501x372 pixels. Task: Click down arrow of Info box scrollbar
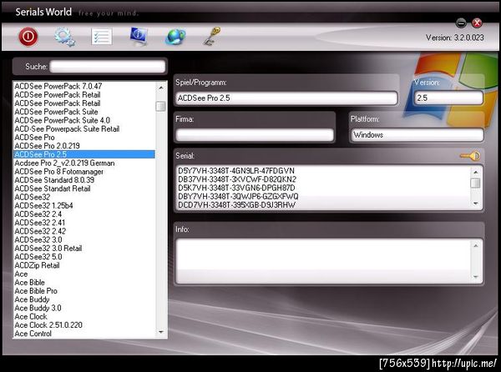(x=476, y=277)
